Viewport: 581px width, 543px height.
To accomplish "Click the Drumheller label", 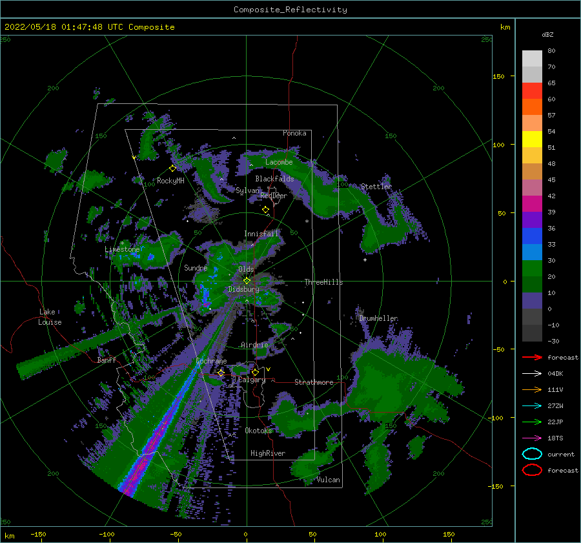I will (x=379, y=318).
